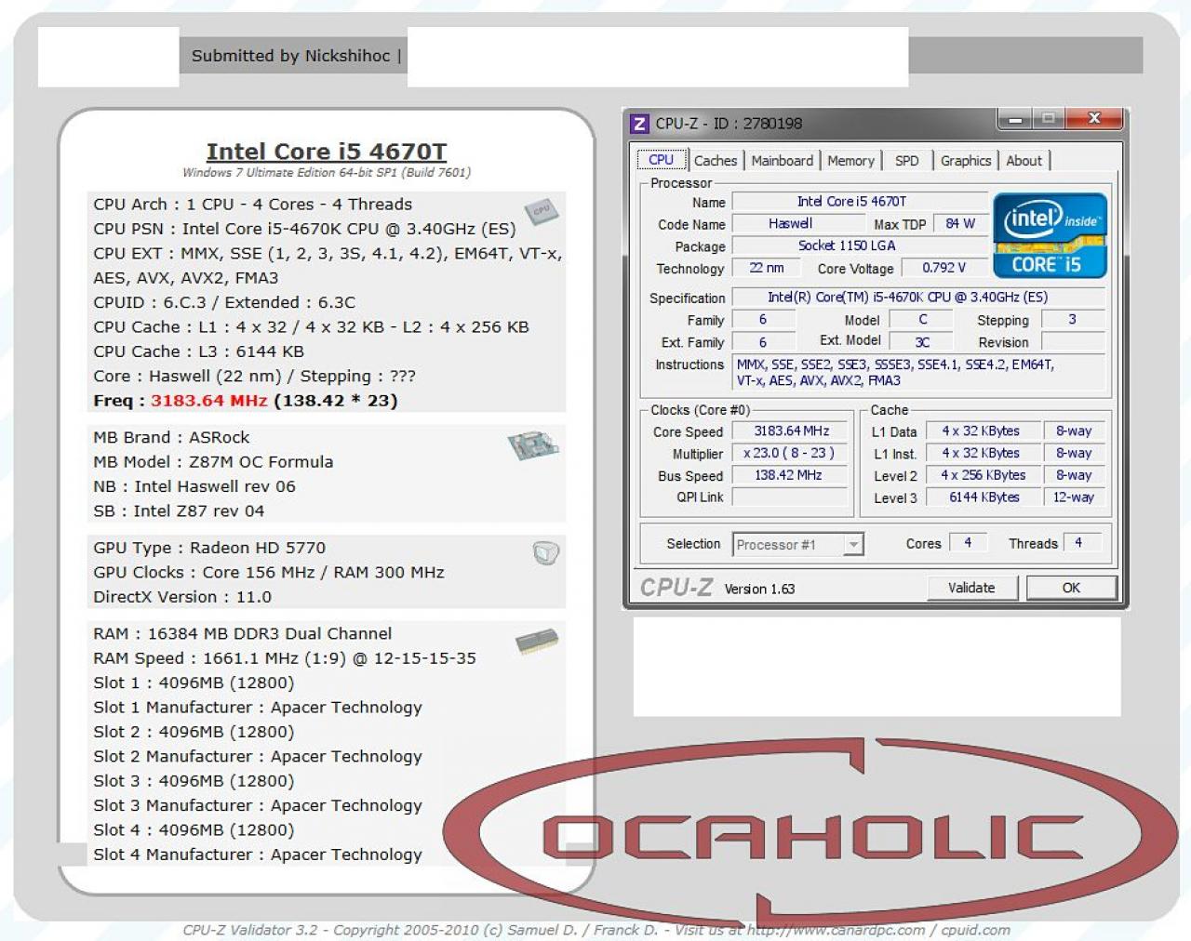
Task: Click the Name field showing Intel Core i5 4670T
Action: pos(860,202)
